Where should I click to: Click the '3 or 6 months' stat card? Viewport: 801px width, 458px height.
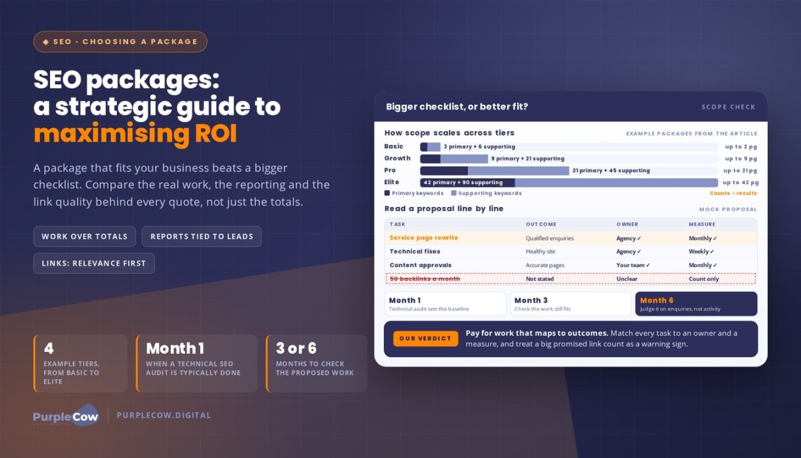coord(316,363)
